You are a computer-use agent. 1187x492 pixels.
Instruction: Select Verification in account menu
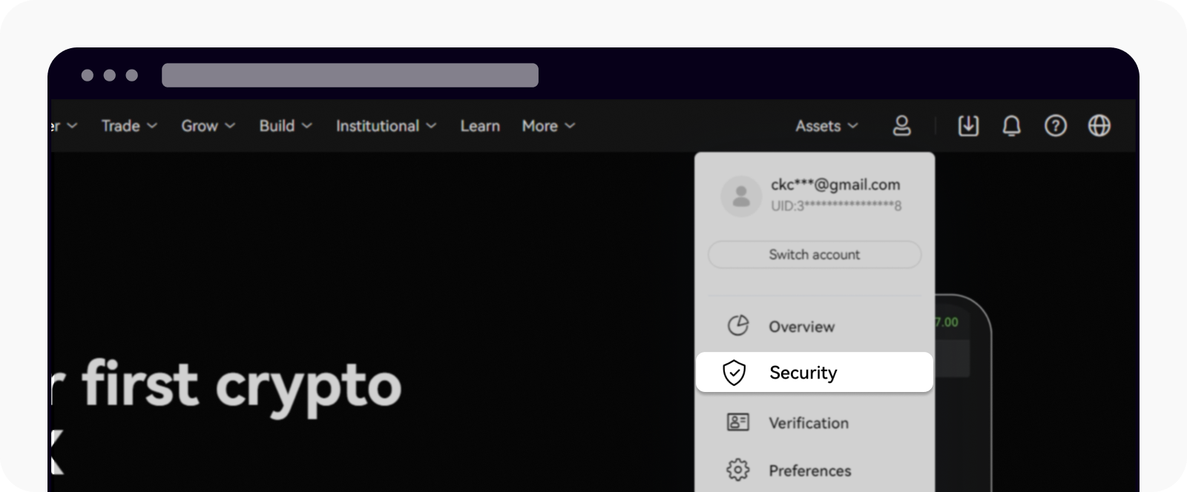[x=814, y=423]
